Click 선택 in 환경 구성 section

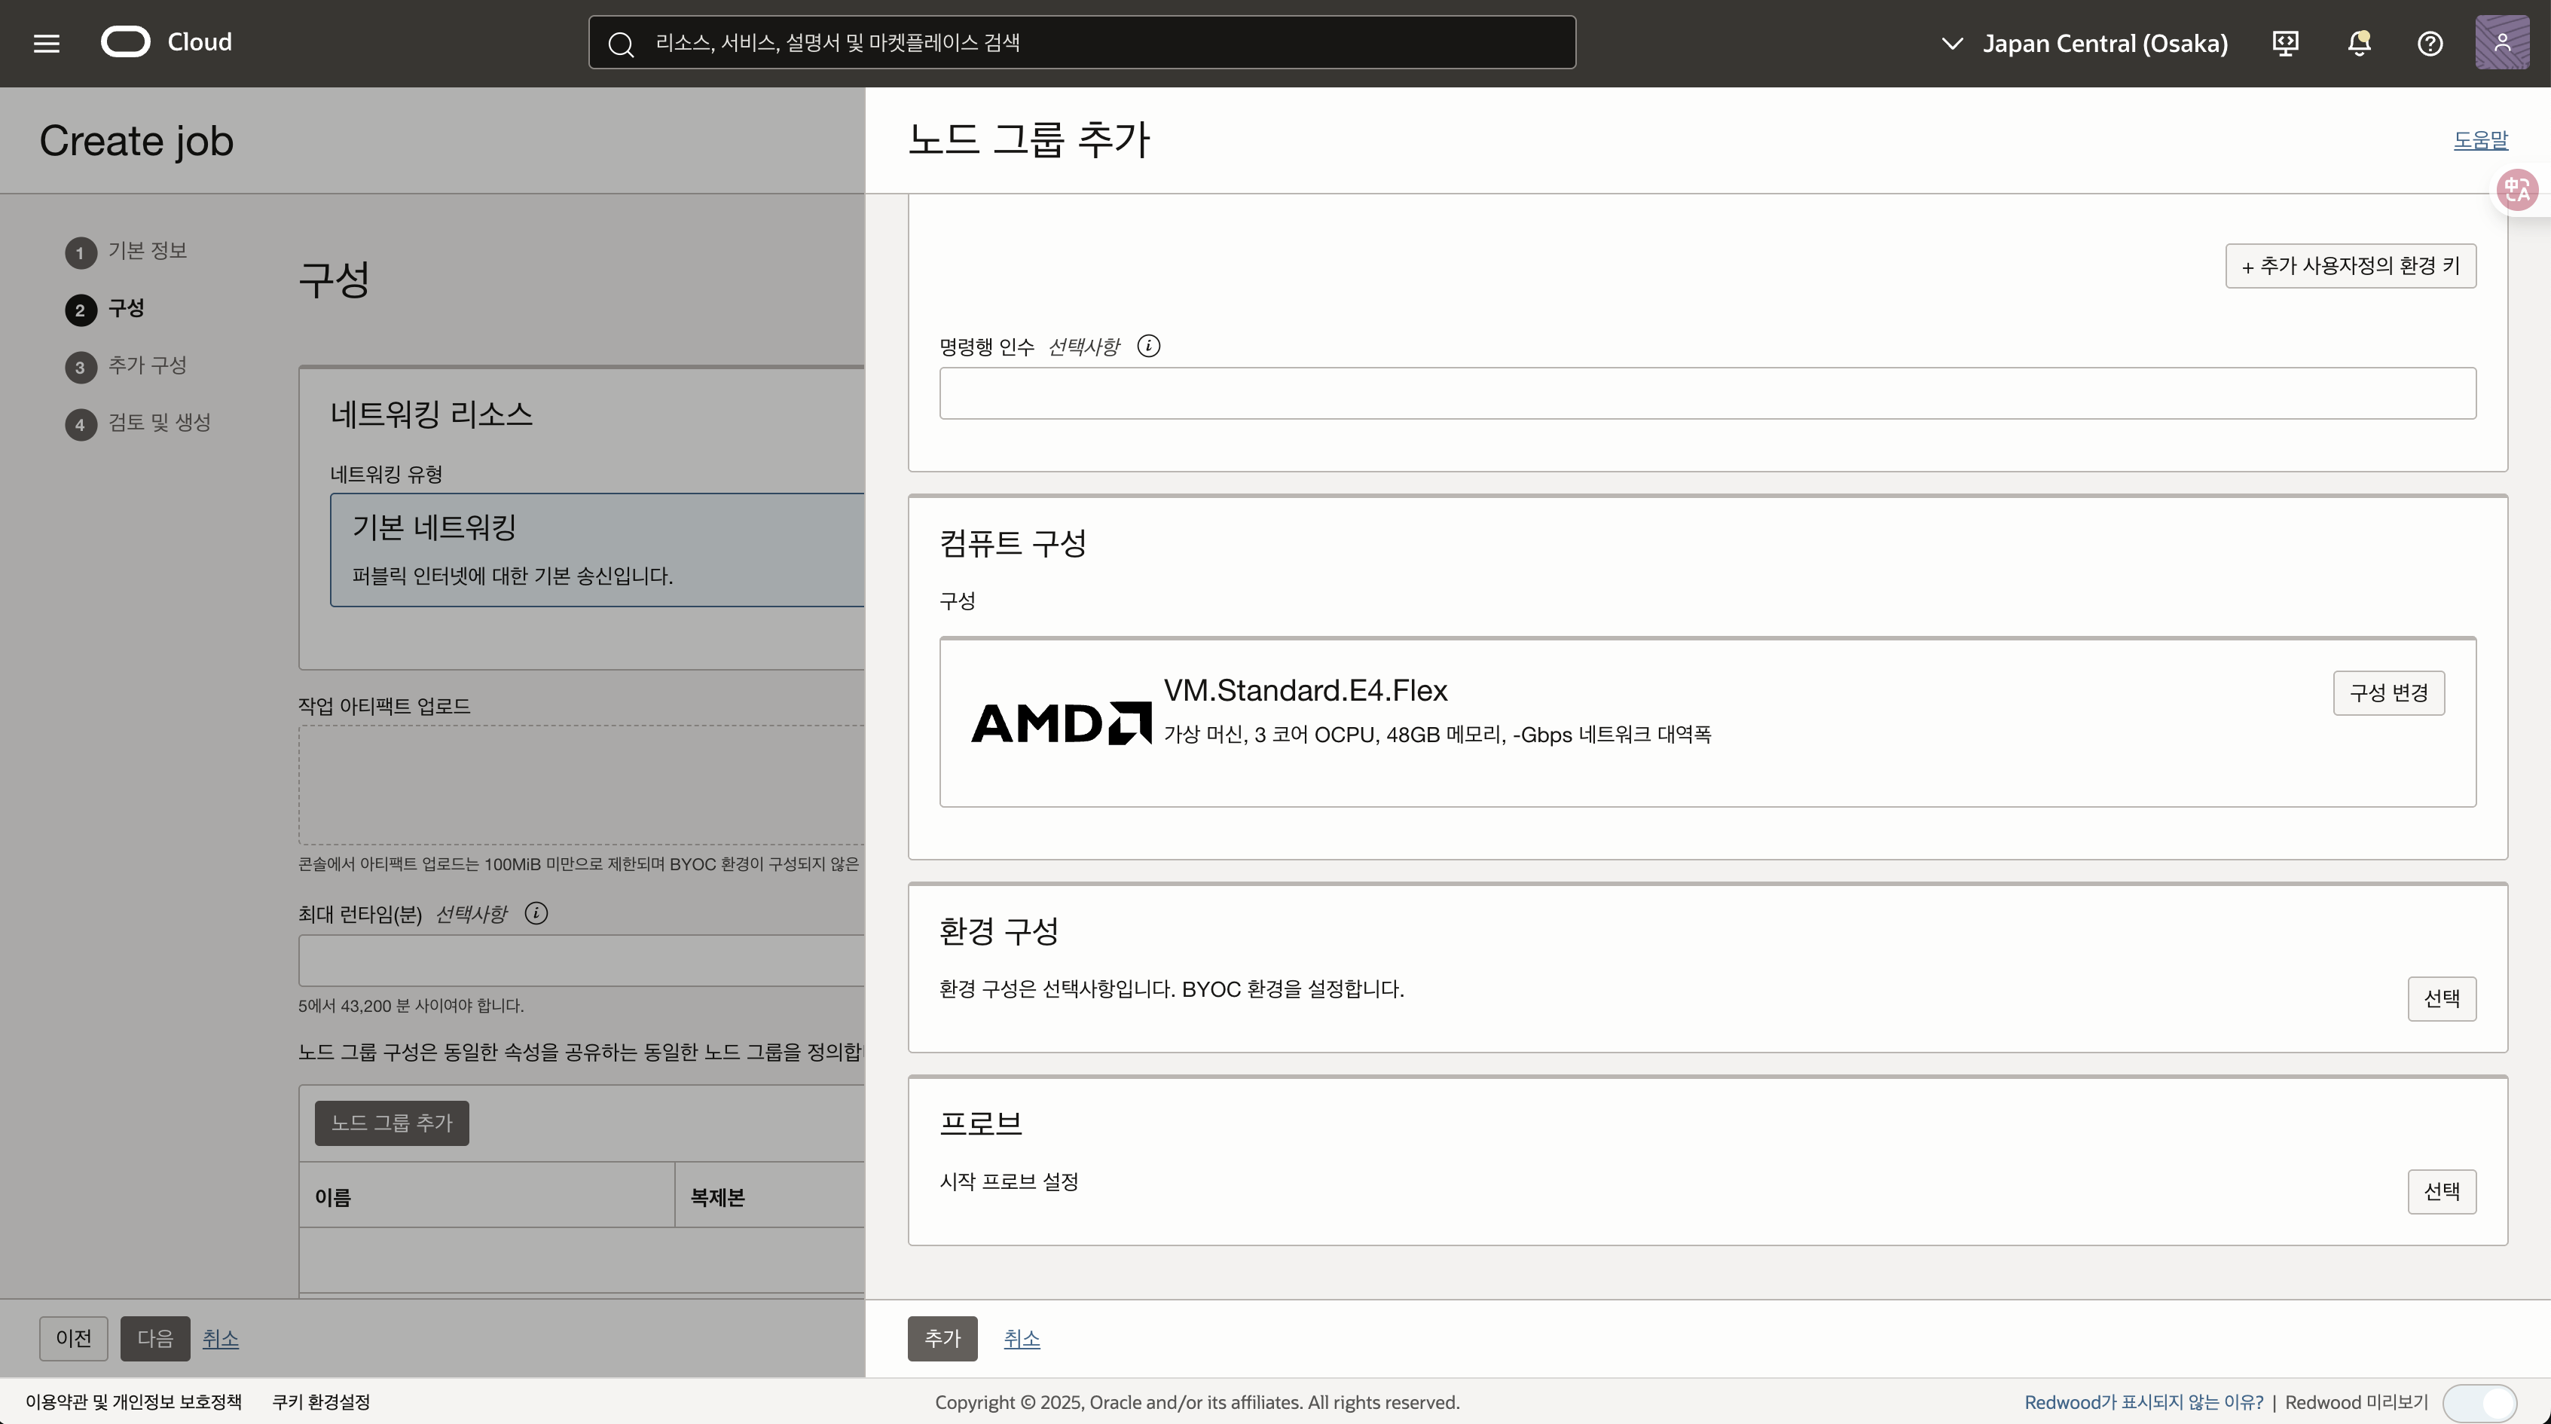tap(2441, 998)
